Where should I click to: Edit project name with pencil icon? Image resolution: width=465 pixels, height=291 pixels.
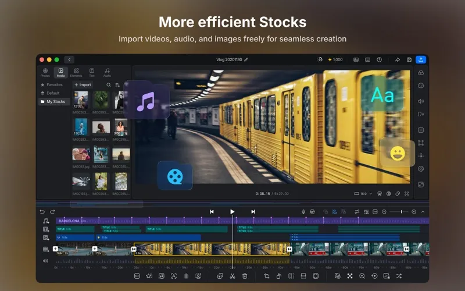tap(246, 60)
